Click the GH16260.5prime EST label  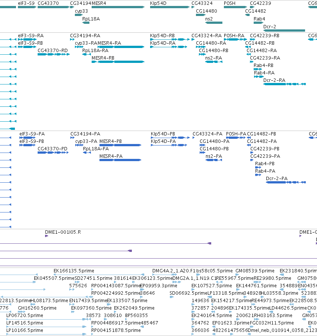(x=37, y=308)
